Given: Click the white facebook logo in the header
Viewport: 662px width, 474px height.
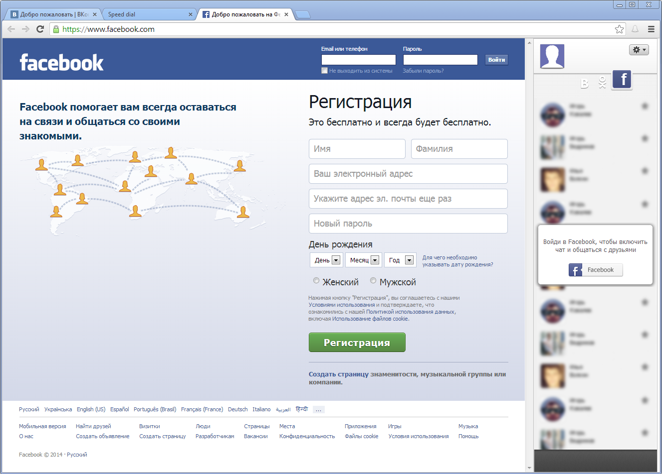Looking at the screenshot, I should pyautogui.click(x=61, y=63).
